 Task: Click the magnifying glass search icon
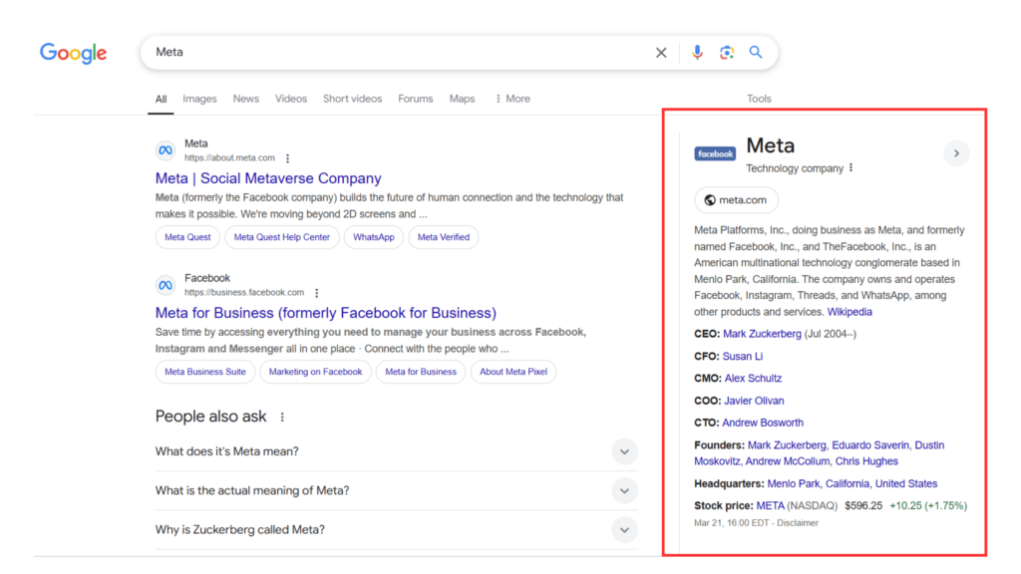(x=756, y=52)
